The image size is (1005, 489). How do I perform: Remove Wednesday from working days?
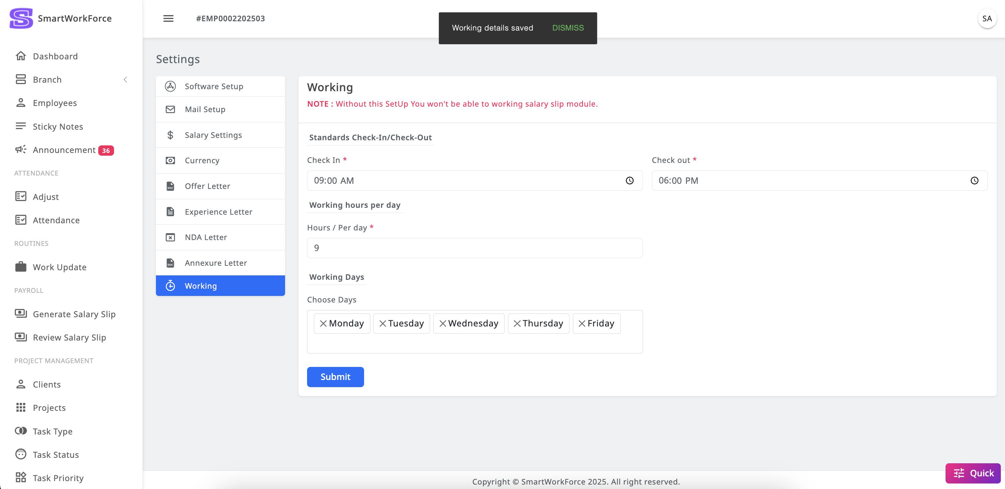coord(442,323)
